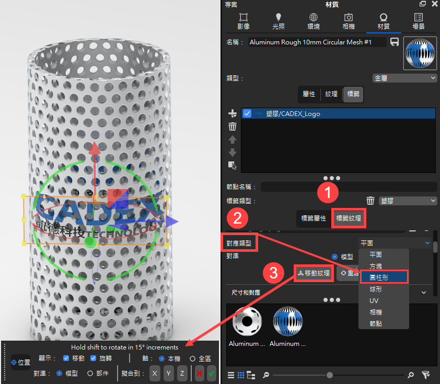Toggle the 塑膠/CADEX_Logo label checkbox
Viewport: 440px width, 384px height.
click(x=247, y=113)
